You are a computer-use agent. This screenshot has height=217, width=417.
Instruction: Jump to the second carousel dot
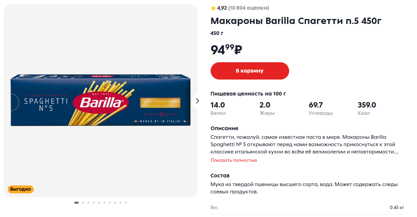tap(83, 202)
